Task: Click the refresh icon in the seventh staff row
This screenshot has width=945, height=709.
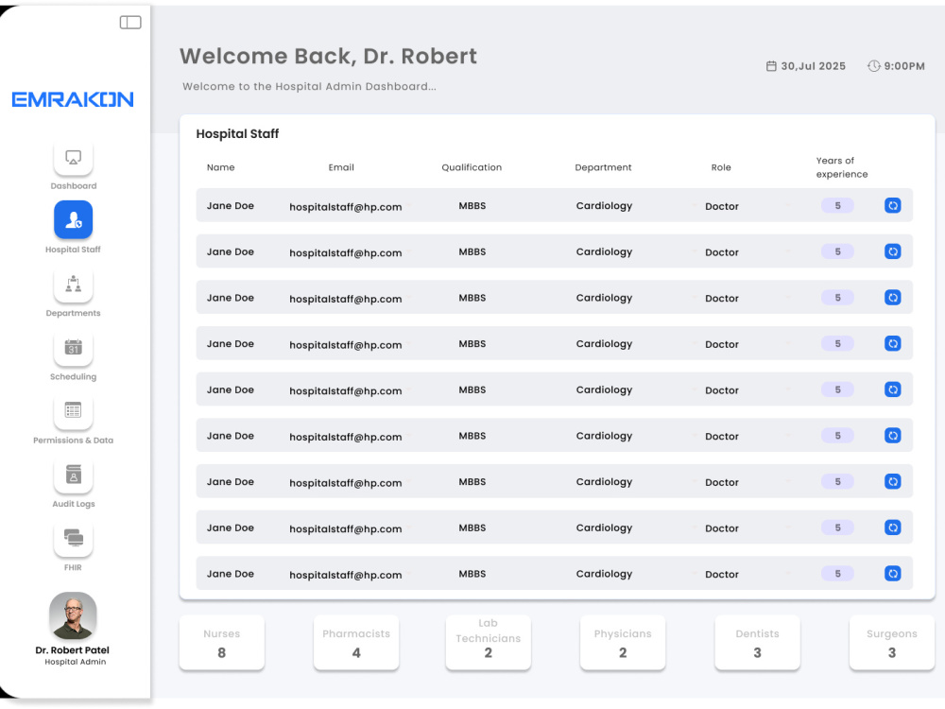Action: click(893, 481)
